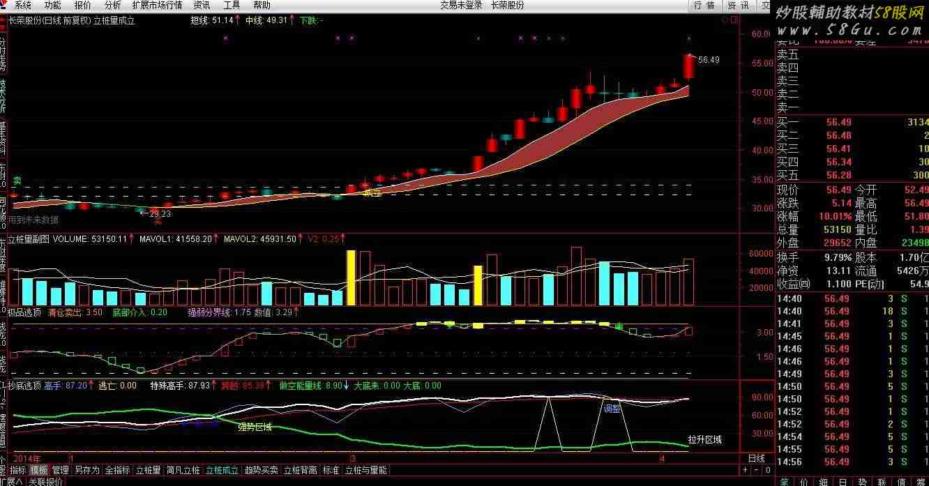This screenshot has height=486, width=929.
Task: Open the 资讯 menu in menu bar
Action: point(202,5)
